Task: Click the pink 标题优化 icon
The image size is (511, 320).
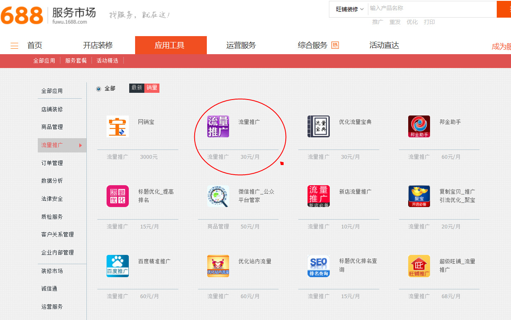Action: [x=117, y=196]
